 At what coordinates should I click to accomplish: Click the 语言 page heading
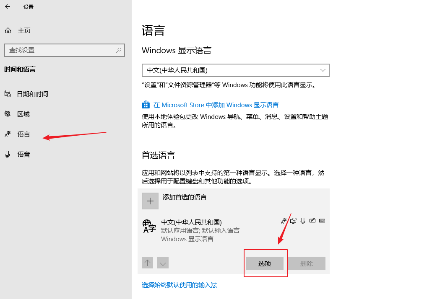(153, 30)
